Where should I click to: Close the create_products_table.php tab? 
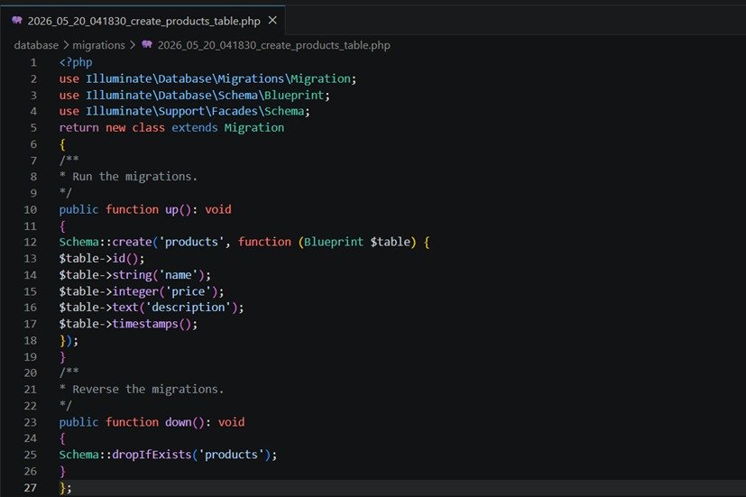point(272,21)
